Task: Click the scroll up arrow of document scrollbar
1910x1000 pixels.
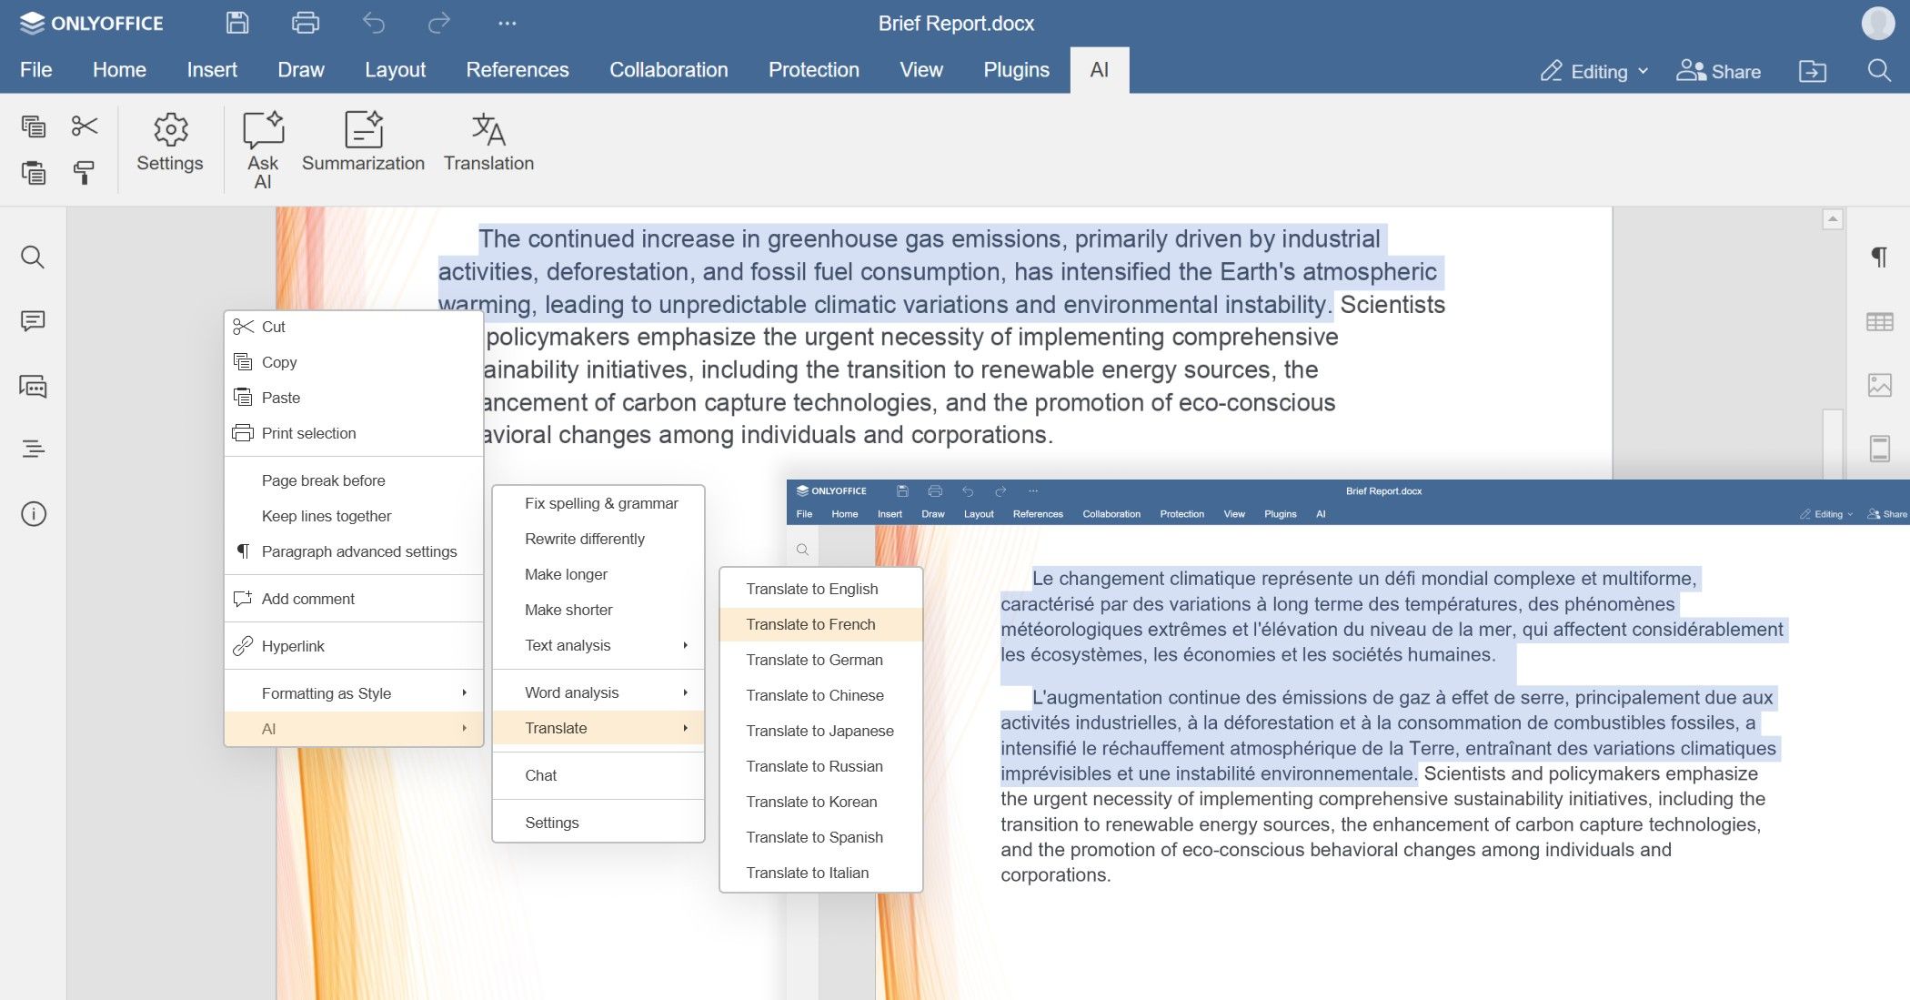Action: coord(1833,218)
